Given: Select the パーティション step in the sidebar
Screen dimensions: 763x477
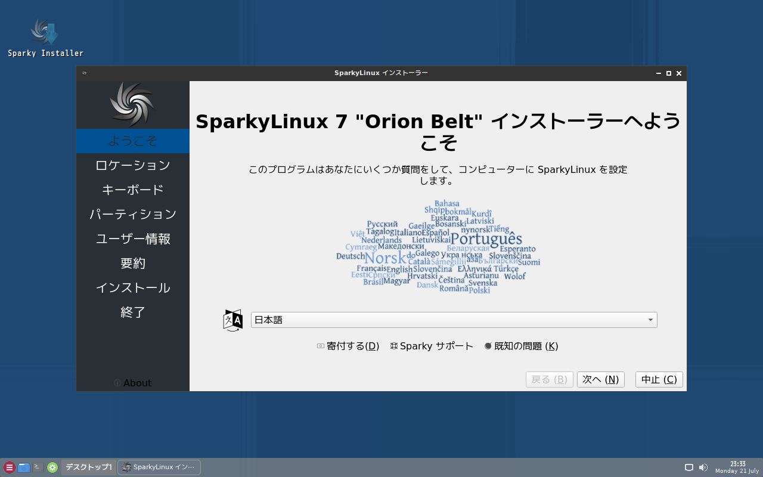Looking at the screenshot, I should pyautogui.click(x=133, y=215).
